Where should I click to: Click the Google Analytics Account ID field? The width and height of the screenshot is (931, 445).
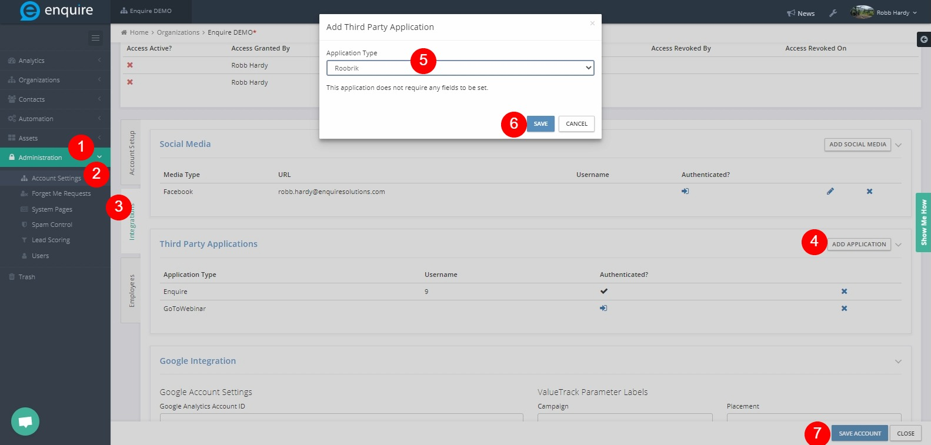pyautogui.click(x=341, y=417)
